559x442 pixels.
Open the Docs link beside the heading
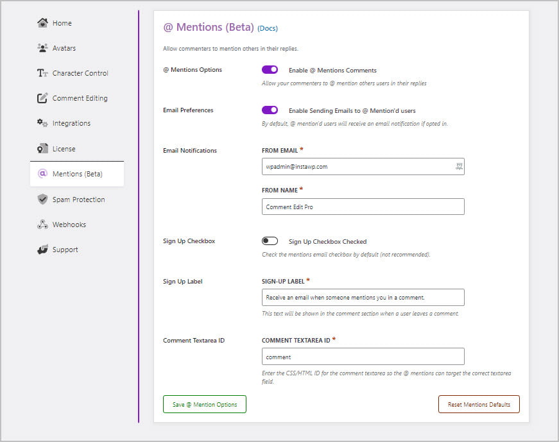[267, 28]
